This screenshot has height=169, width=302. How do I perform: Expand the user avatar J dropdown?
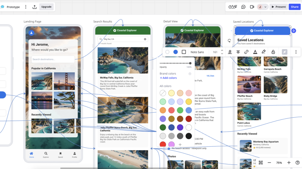point(262,7)
